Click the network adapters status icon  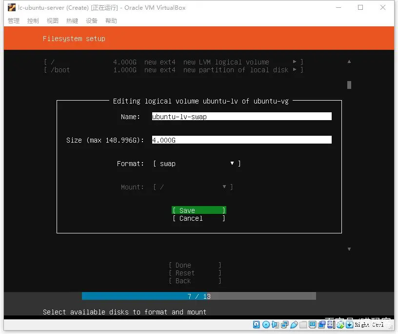click(x=284, y=325)
